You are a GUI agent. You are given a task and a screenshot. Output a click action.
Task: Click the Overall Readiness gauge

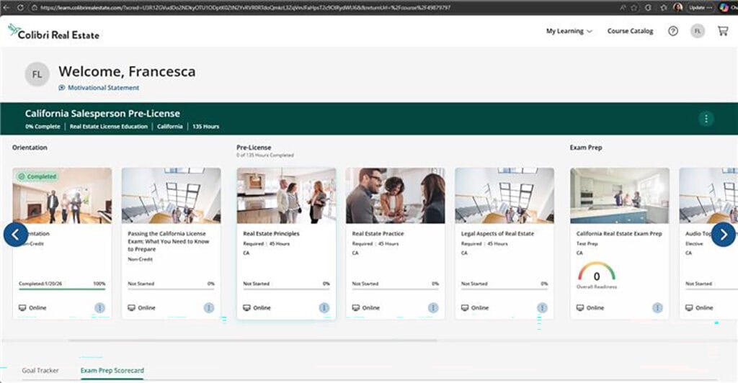click(596, 274)
